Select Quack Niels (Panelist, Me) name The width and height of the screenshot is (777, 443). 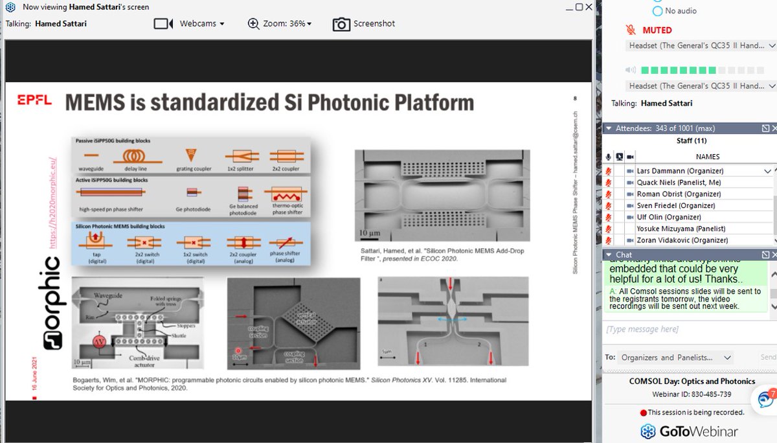coord(679,183)
